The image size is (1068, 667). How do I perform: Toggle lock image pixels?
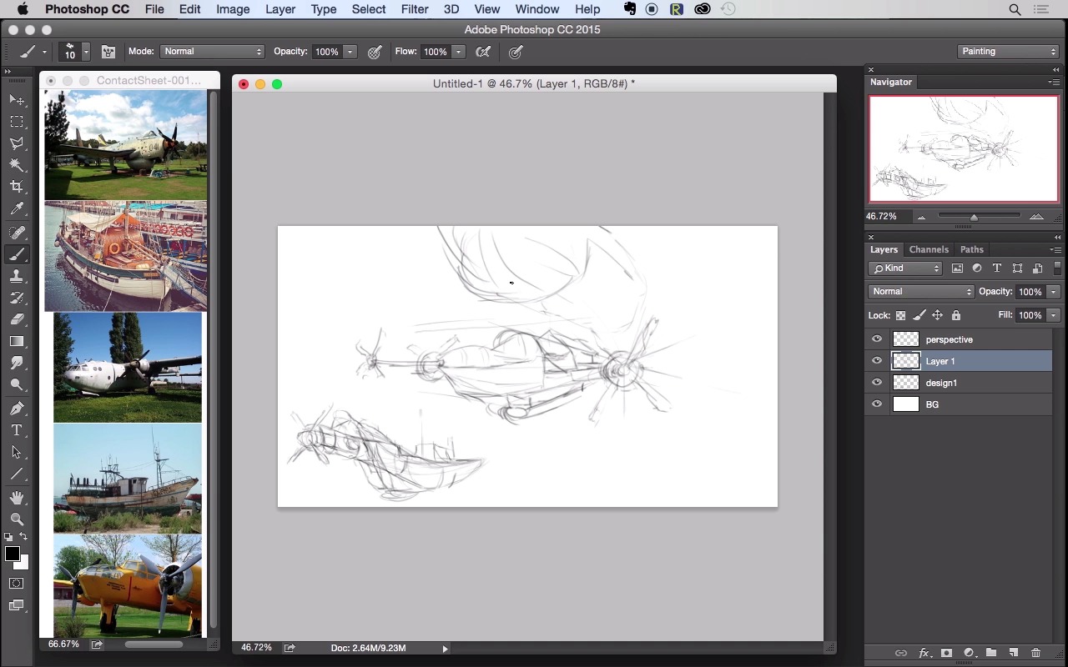(x=919, y=315)
